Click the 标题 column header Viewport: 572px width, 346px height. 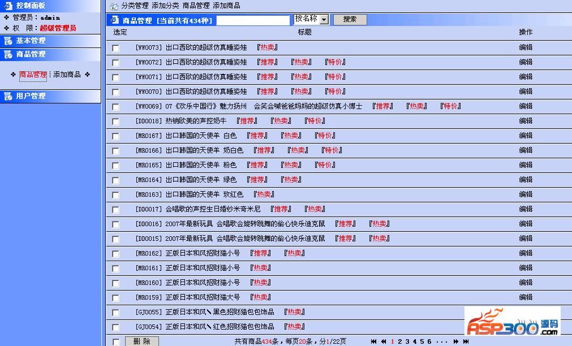(x=304, y=32)
